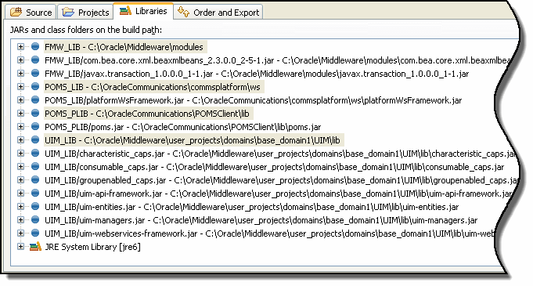Viewport: 533px width, 286px height.
Task: Select the UIM_LIB/characteristic_caps.jar row
Action: (280, 154)
